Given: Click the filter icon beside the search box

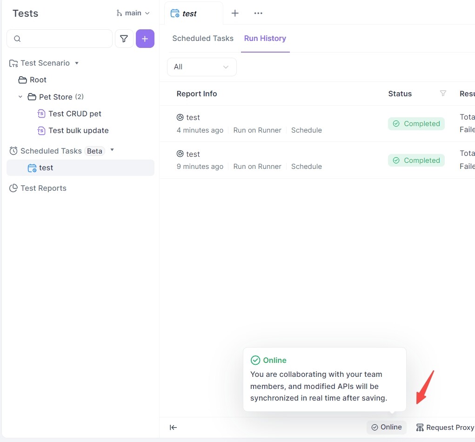Looking at the screenshot, I should pos(124,39).
